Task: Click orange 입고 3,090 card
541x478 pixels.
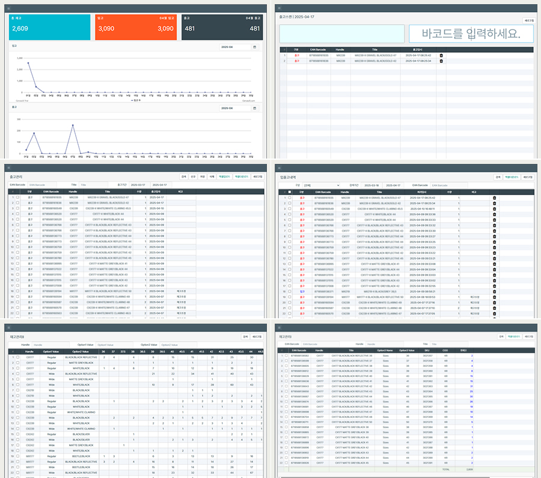Action: click(x=136, y=27)
